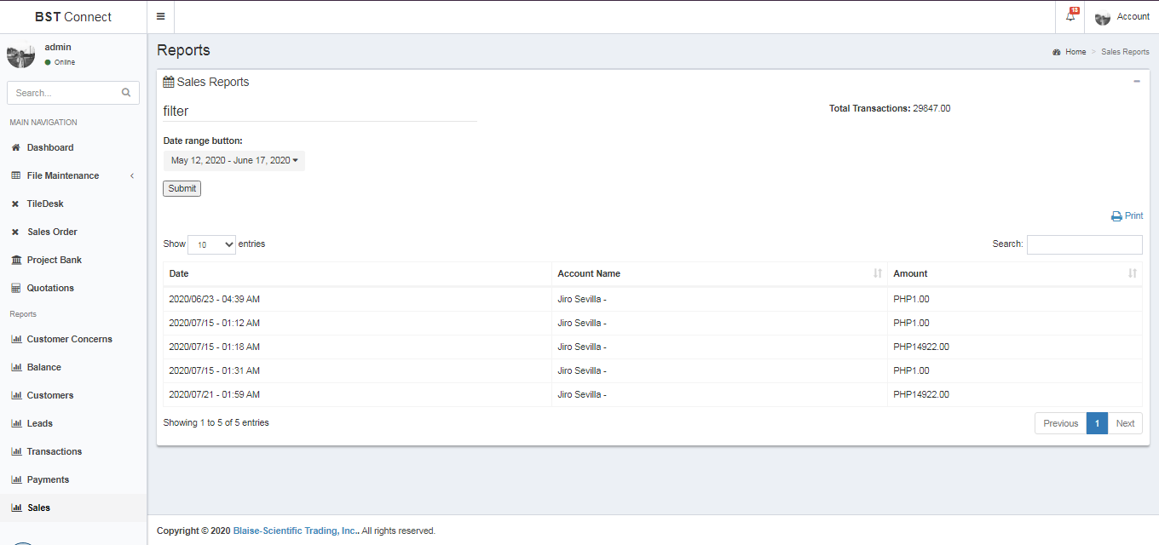Sort table by Amount column arrows

pos(1132,273)
